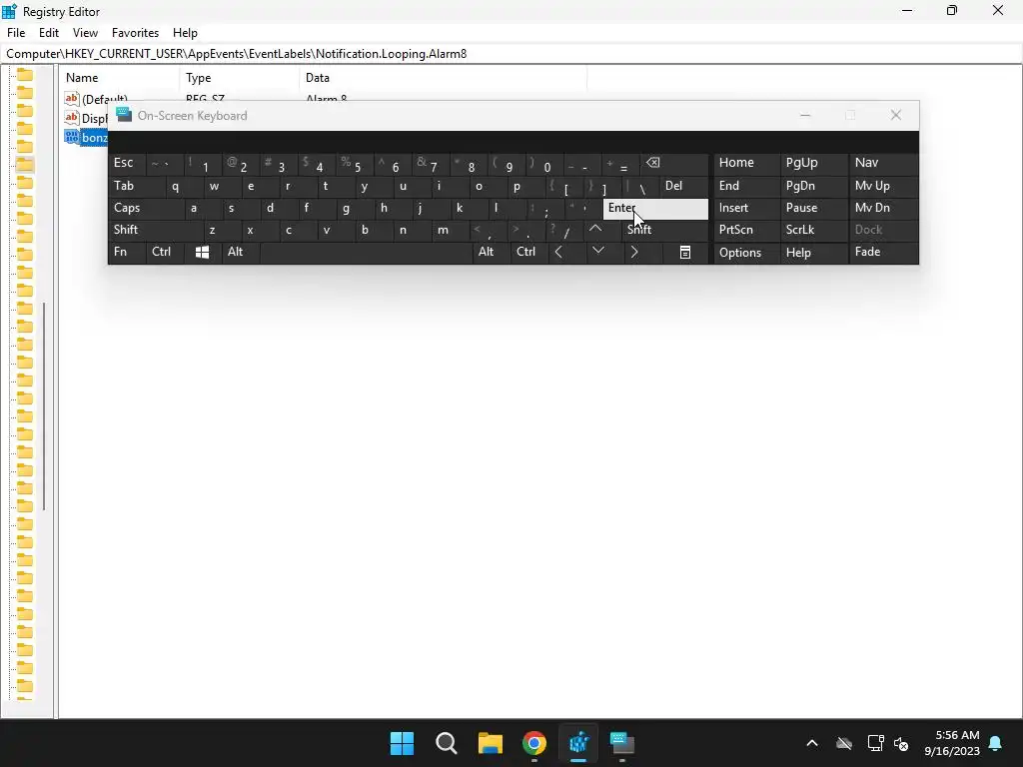Open the Edit menu
Viewport: 1023px width, 767px height.
click(x=49, y=33)
